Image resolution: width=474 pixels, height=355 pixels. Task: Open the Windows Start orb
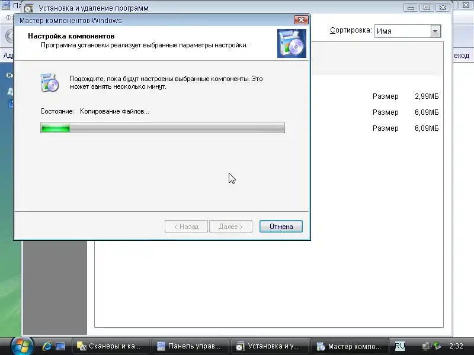(x=22, y=346)
